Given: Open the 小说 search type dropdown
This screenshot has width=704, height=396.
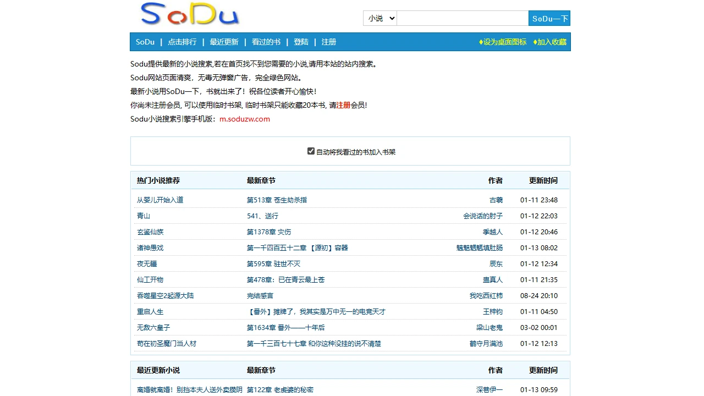Looking at the screenshot, I should point(380,18).
